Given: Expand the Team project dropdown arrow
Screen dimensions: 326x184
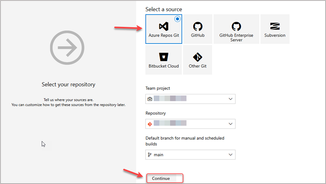Looking at the screenshot, I should click(x=230, y=99).
